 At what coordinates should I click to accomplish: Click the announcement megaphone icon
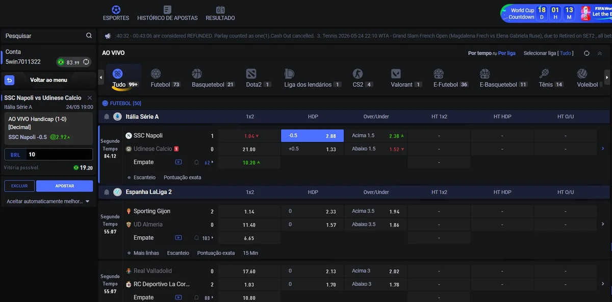(108, 36)
